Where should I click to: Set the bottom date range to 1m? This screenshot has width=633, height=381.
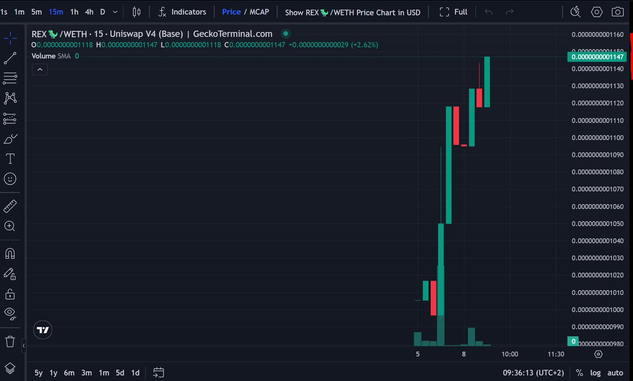104,373
